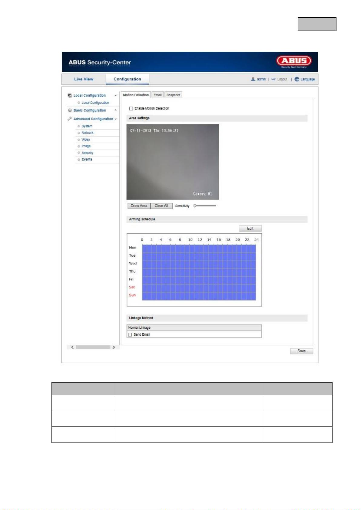The height and width of the screenshot is (510, 361).
Task: Collapse the Advanced Configuration section chevron
Action: [x=115, y=119]
